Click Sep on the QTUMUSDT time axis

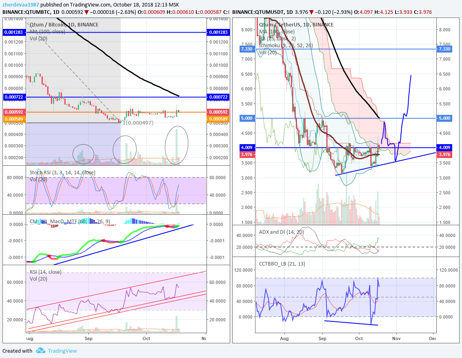[x=322, y=338]
